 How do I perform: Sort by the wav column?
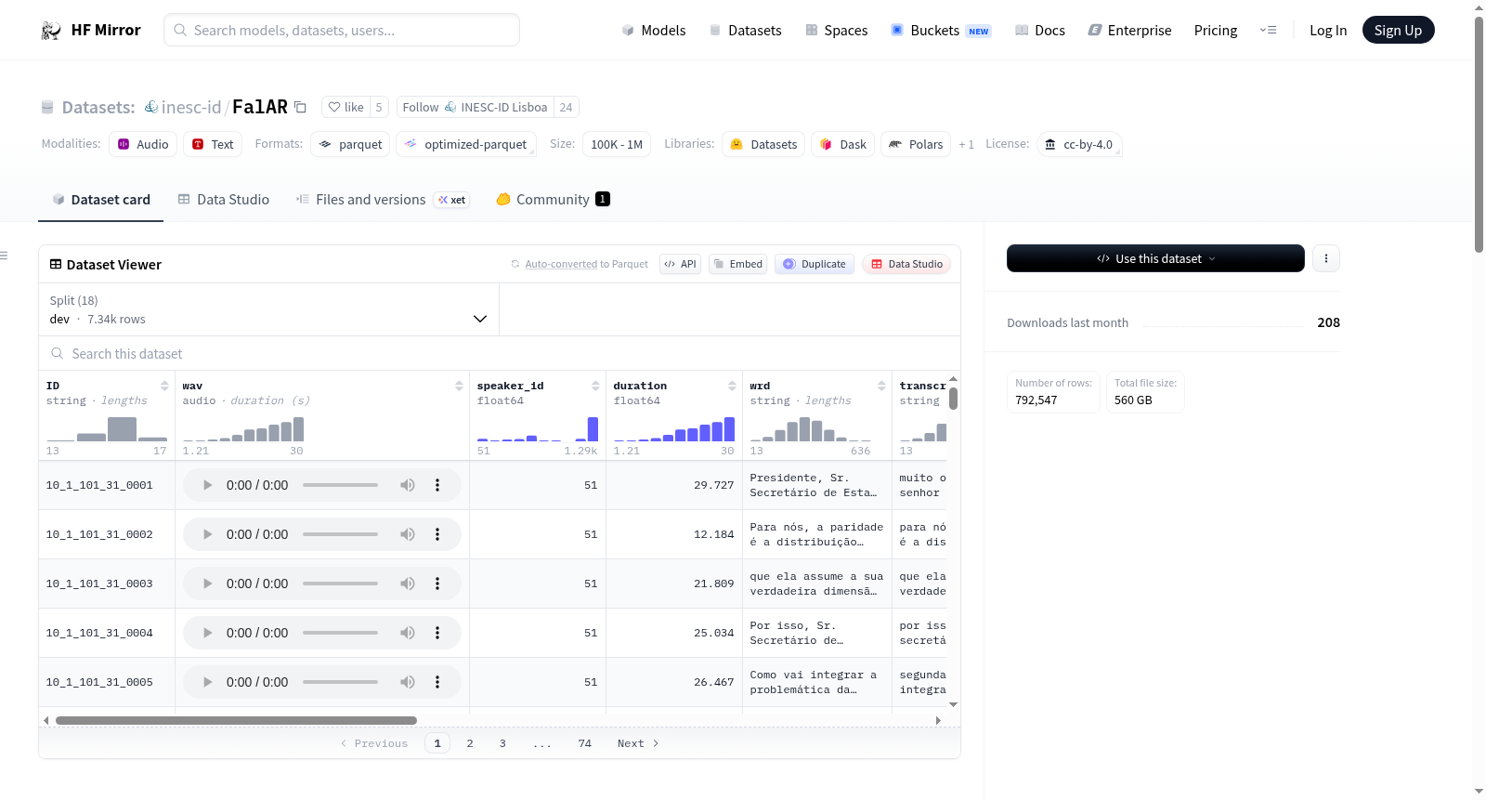(459, 386)
